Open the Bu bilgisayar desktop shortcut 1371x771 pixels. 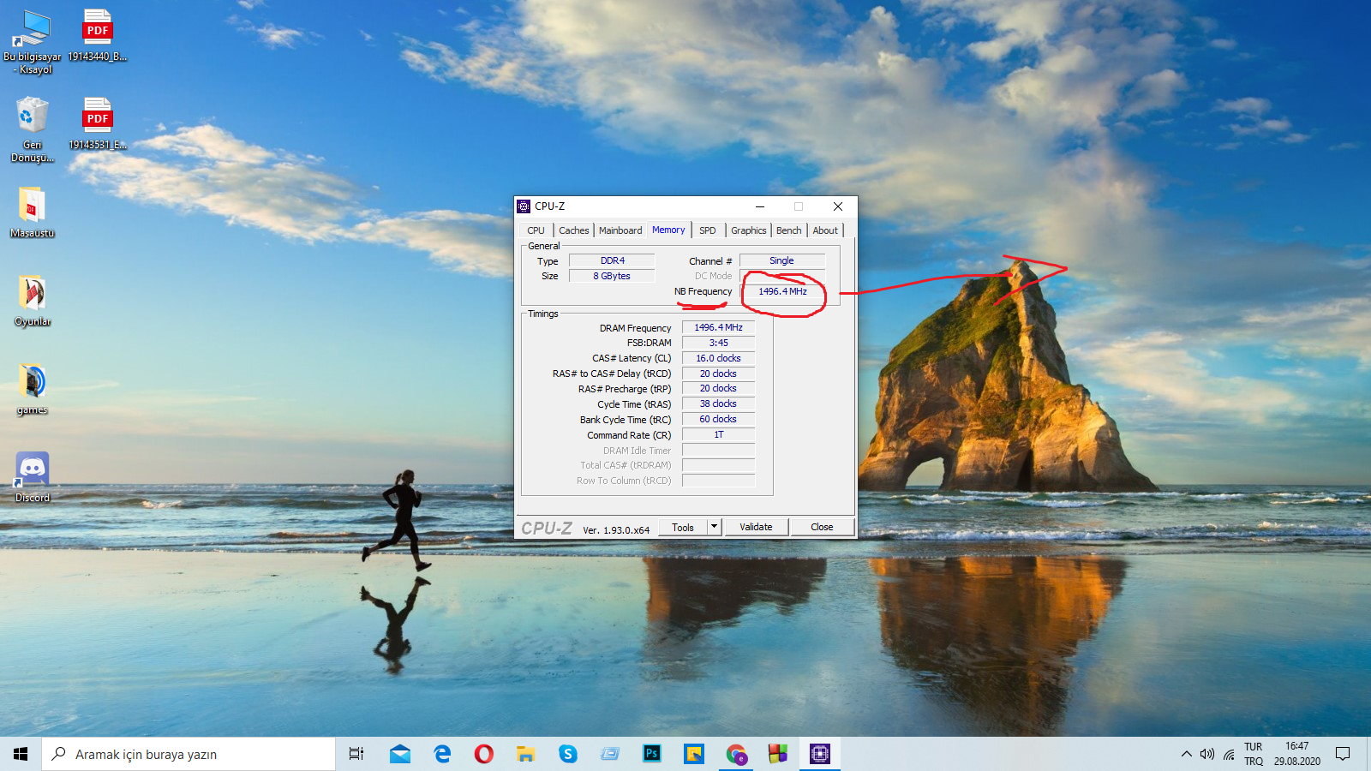tap(33, 41)
